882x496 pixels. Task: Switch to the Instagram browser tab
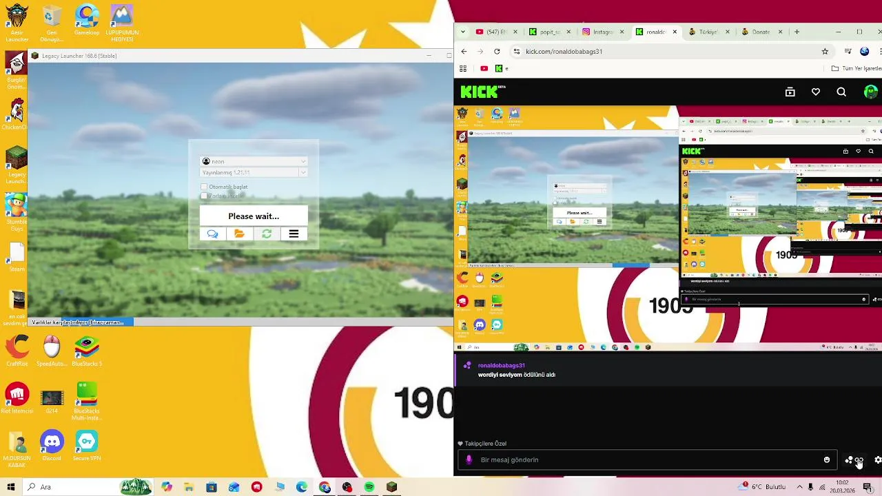(x=602, y=32)
